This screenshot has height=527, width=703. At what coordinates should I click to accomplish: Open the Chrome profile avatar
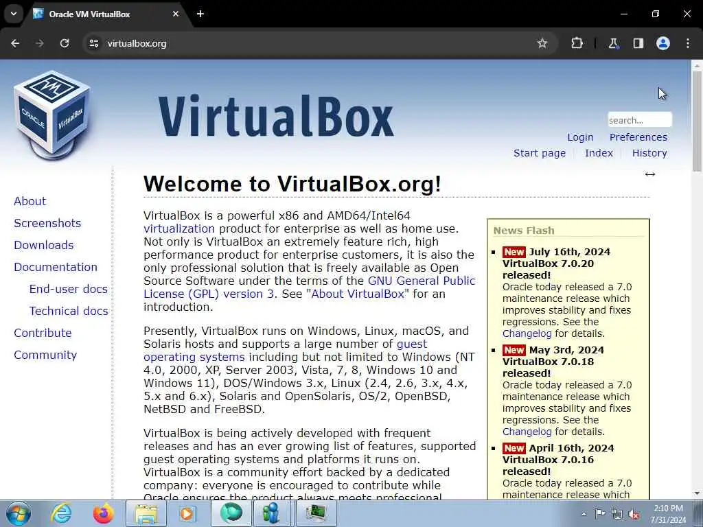click(663, 43)
